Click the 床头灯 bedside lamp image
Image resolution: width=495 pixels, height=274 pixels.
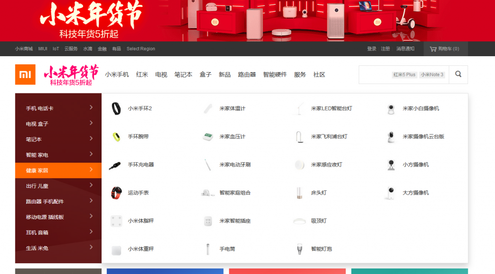click(x=299, y=193)
